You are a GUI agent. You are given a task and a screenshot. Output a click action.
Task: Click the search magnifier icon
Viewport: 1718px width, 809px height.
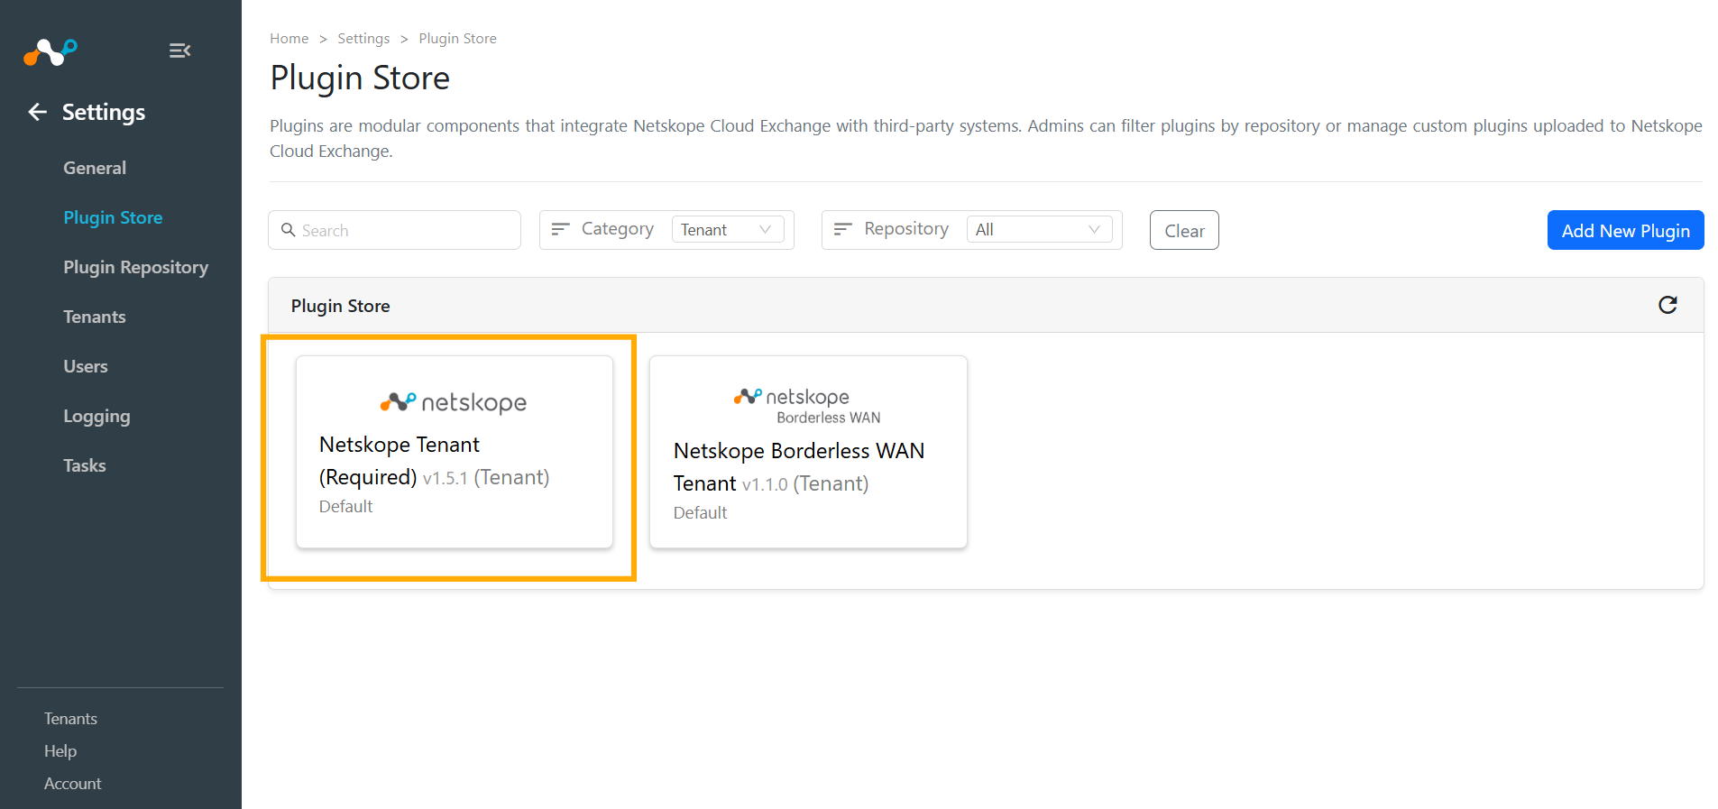click(289, 230)
